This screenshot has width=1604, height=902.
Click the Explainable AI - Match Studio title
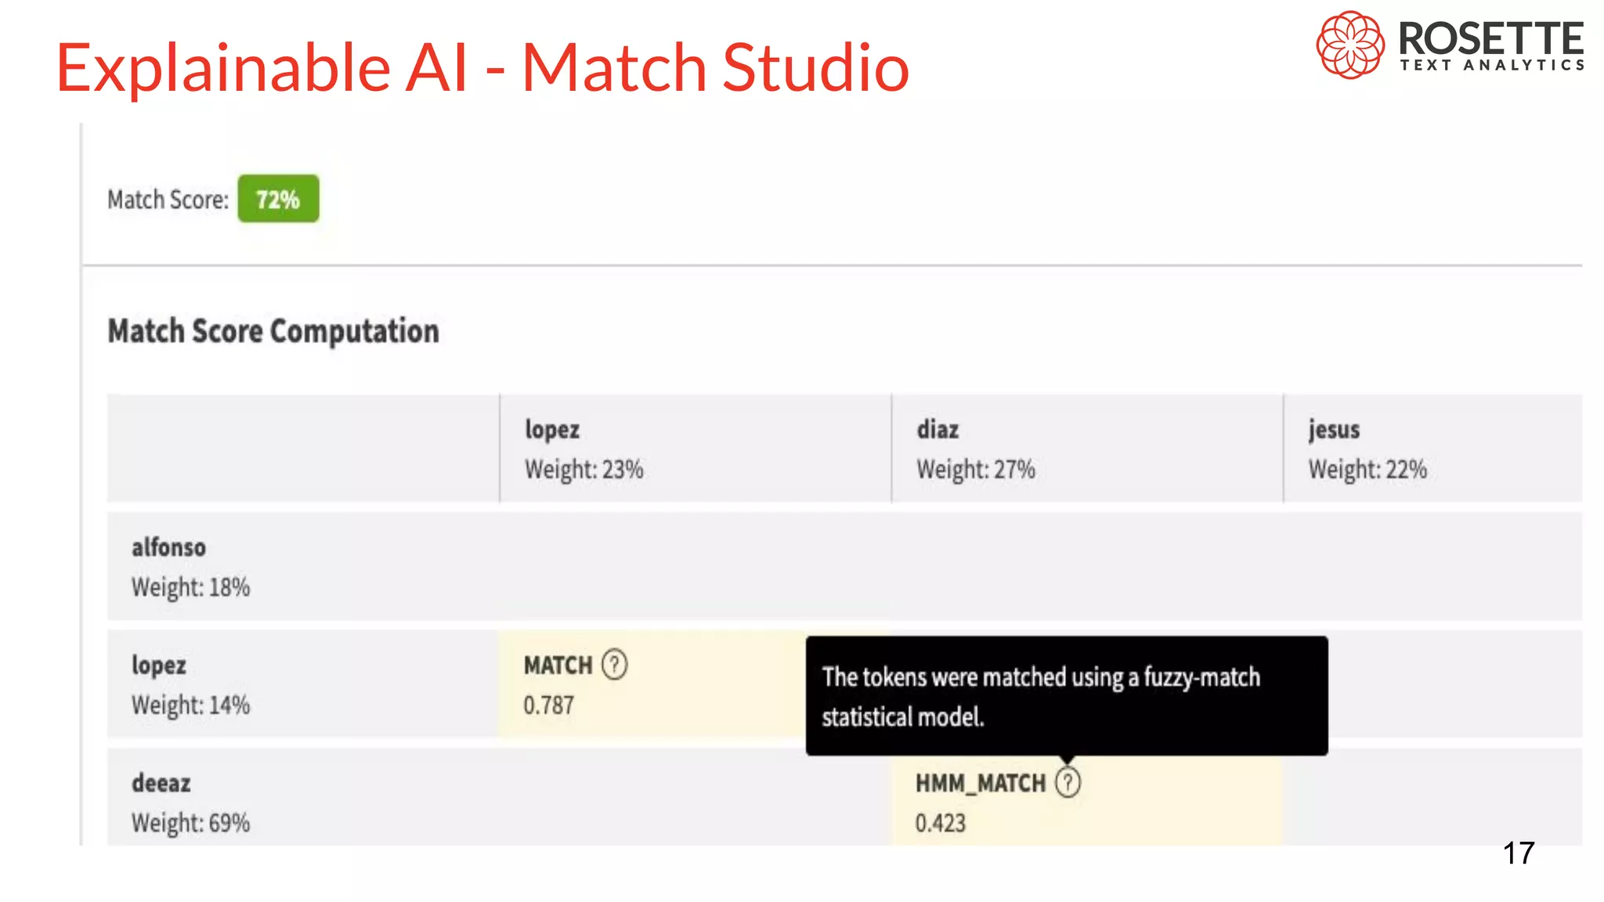click(x=482, y=67)
